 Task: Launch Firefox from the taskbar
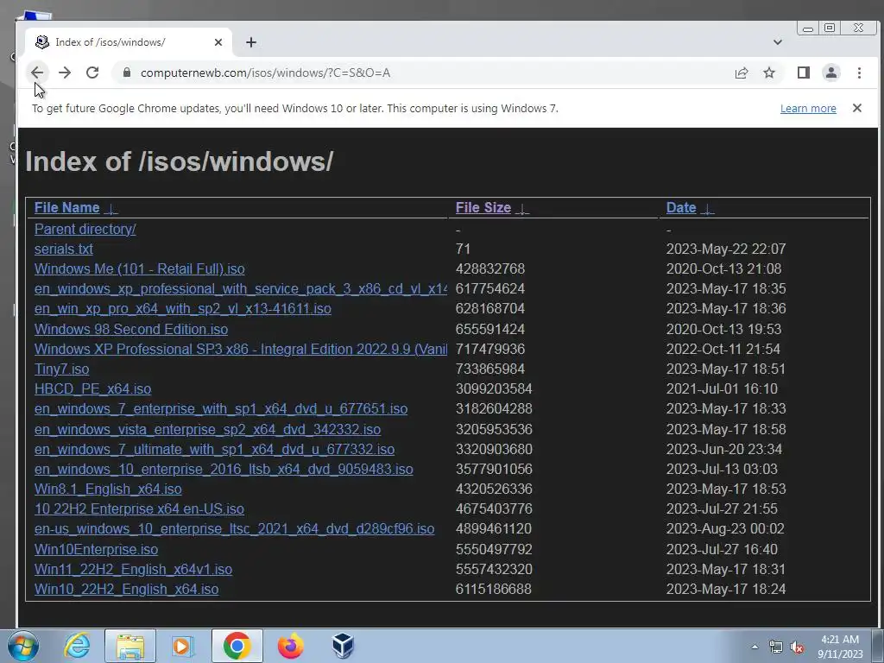click(x=290, y=646)
